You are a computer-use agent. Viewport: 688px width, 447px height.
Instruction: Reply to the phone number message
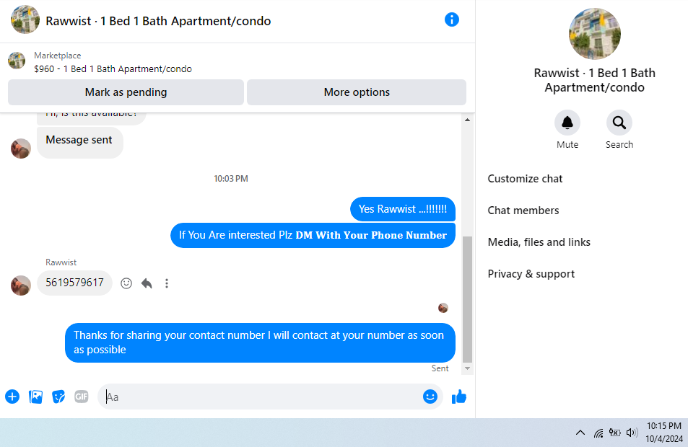tap(147, 283)
